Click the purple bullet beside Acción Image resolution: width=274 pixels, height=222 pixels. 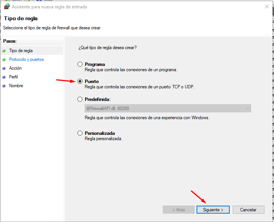click(4, 68)
